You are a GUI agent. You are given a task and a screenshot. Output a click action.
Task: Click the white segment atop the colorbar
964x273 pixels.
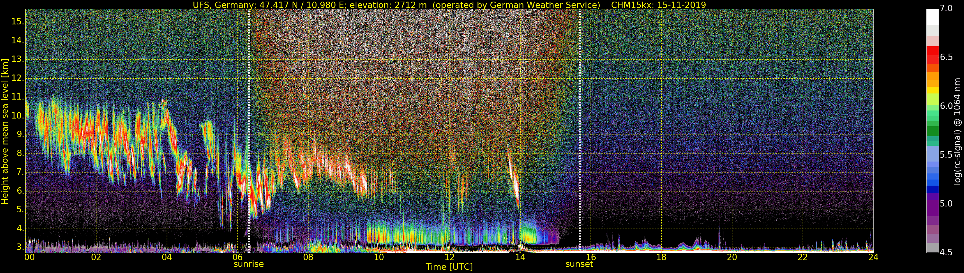[x=933, y=17]
